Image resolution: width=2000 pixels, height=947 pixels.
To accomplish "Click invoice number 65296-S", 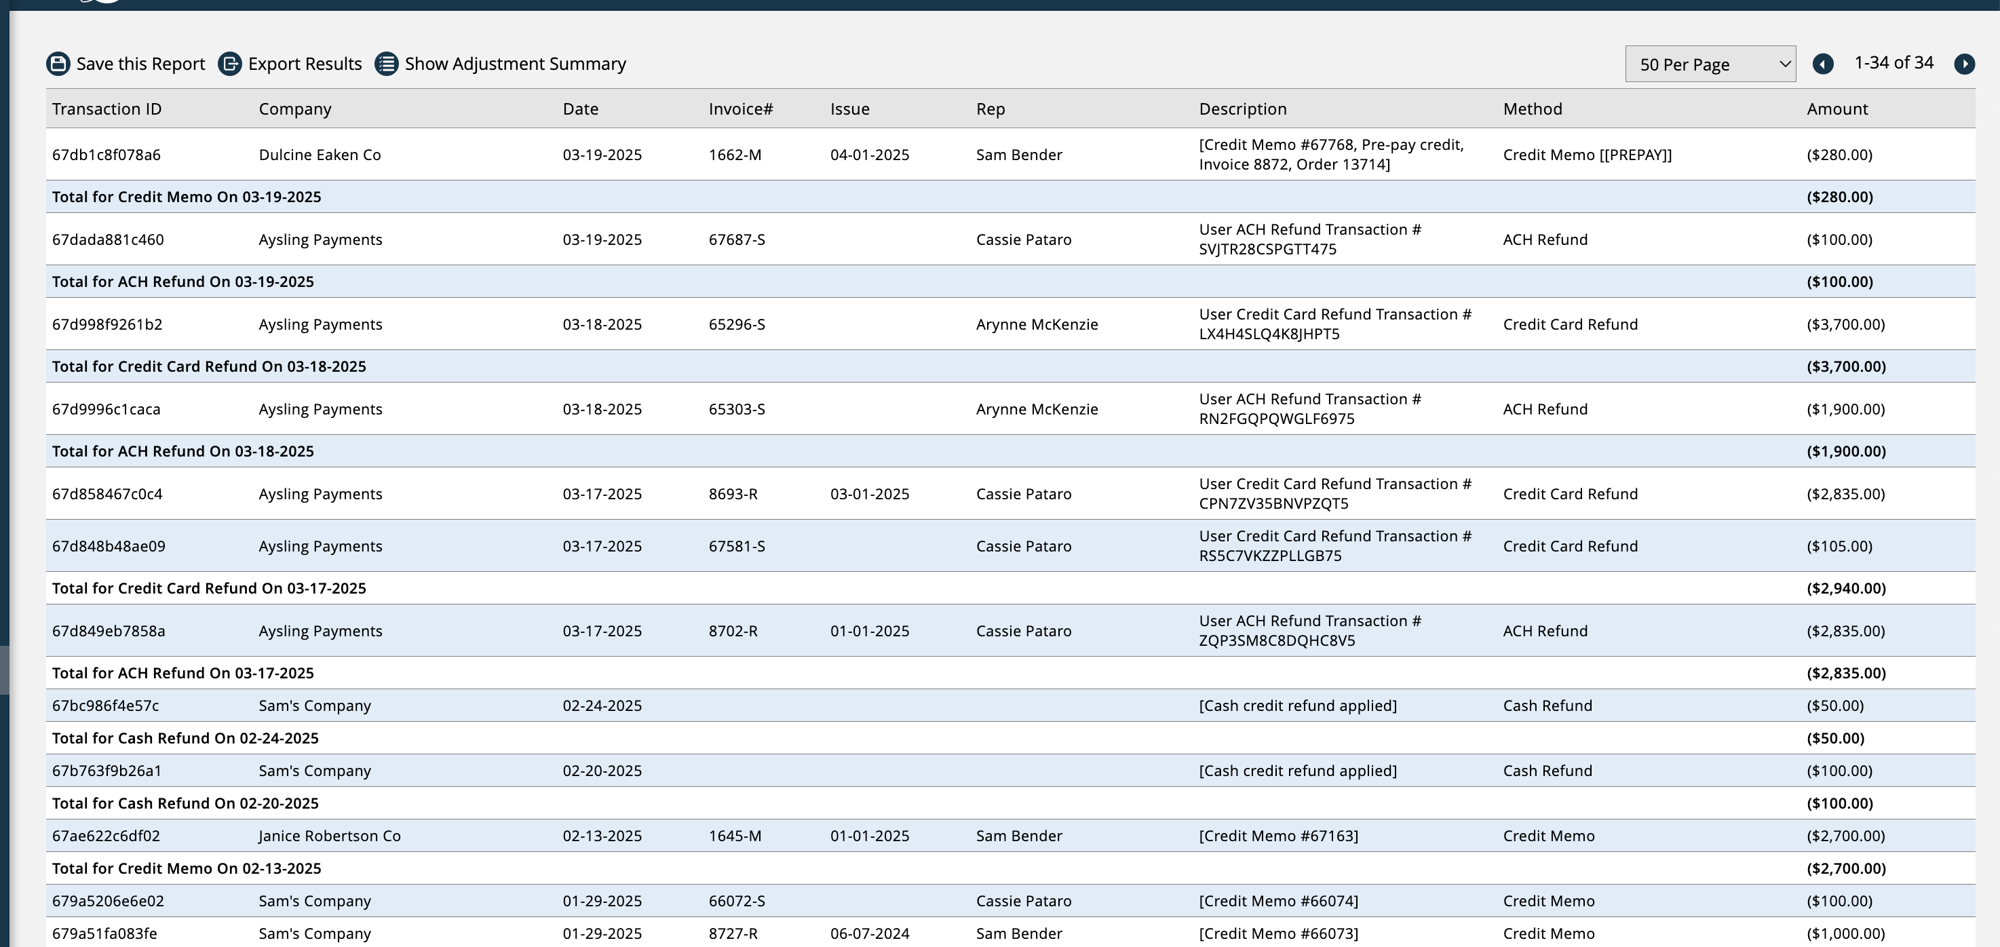I will pos(737,324).
